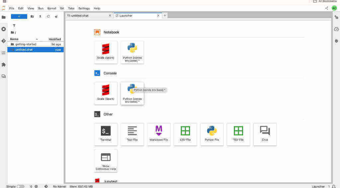Open the Chat sidebar panel
The image size is (340, 188).
click(x=3, y=76)
